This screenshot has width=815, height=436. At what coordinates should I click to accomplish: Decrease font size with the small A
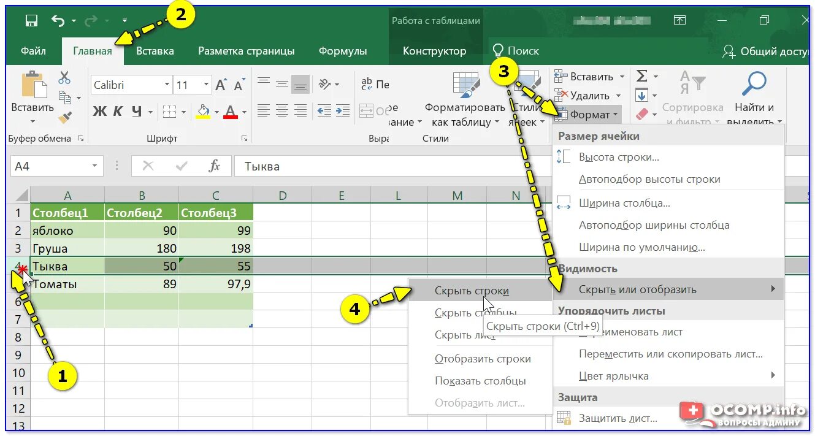tap(239, 85)
